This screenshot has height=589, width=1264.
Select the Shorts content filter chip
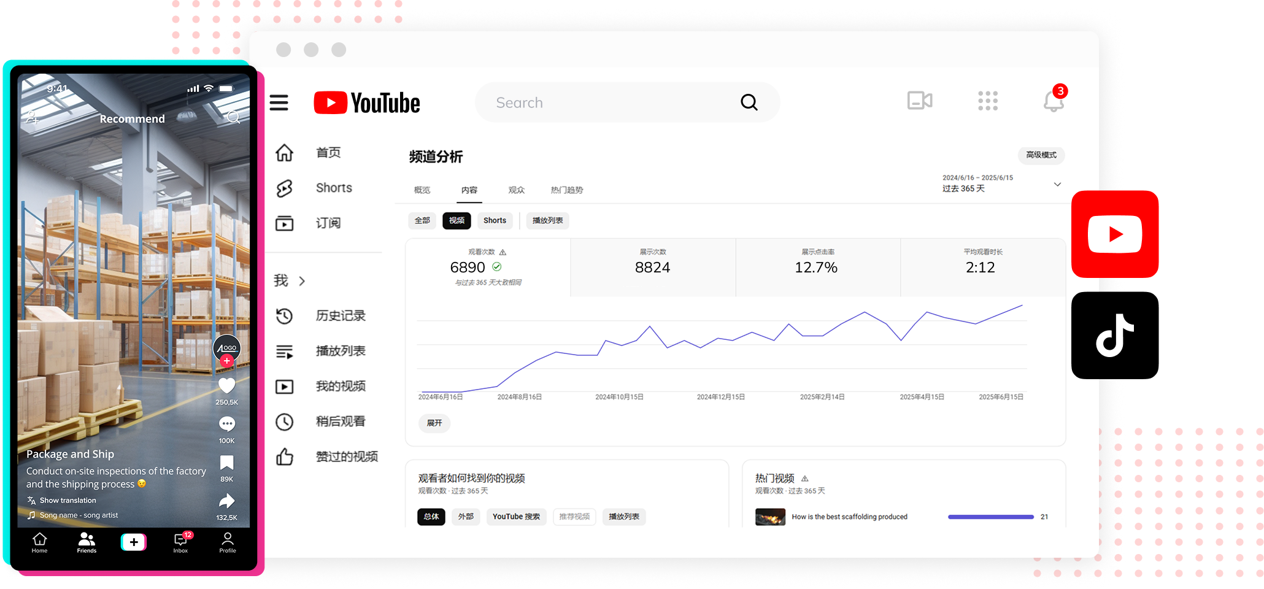[495, 220]
